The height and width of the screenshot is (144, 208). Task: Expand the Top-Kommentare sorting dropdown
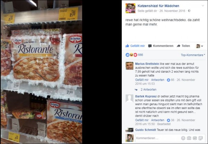point(193,55)
